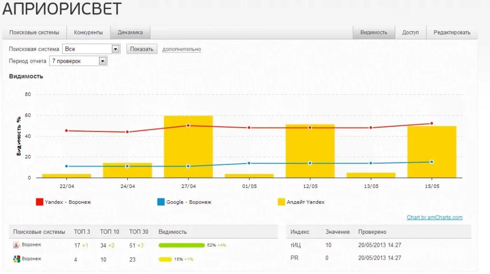The height and width of the screenshot is (274, 490).
Task: Click the Yandex point at 22/04
Action: coord(67,131)
